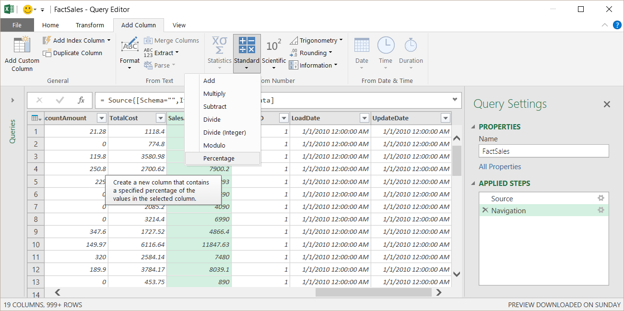Delete the Navigation step using X icon
This screenshot has height=311, width=624.
pos(485,210)
